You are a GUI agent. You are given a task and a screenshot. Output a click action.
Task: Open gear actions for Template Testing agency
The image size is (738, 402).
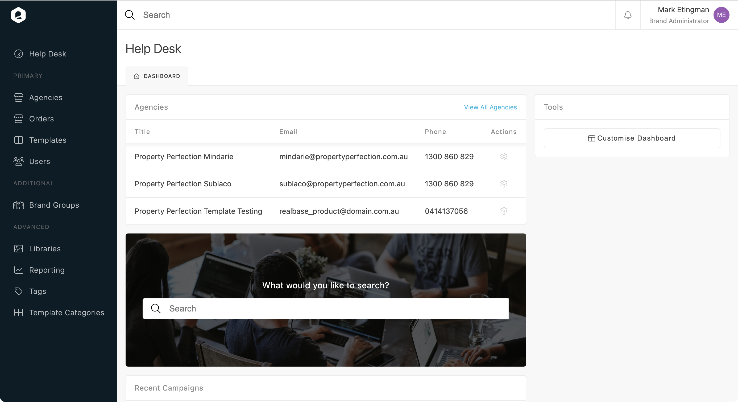point(504,211)
